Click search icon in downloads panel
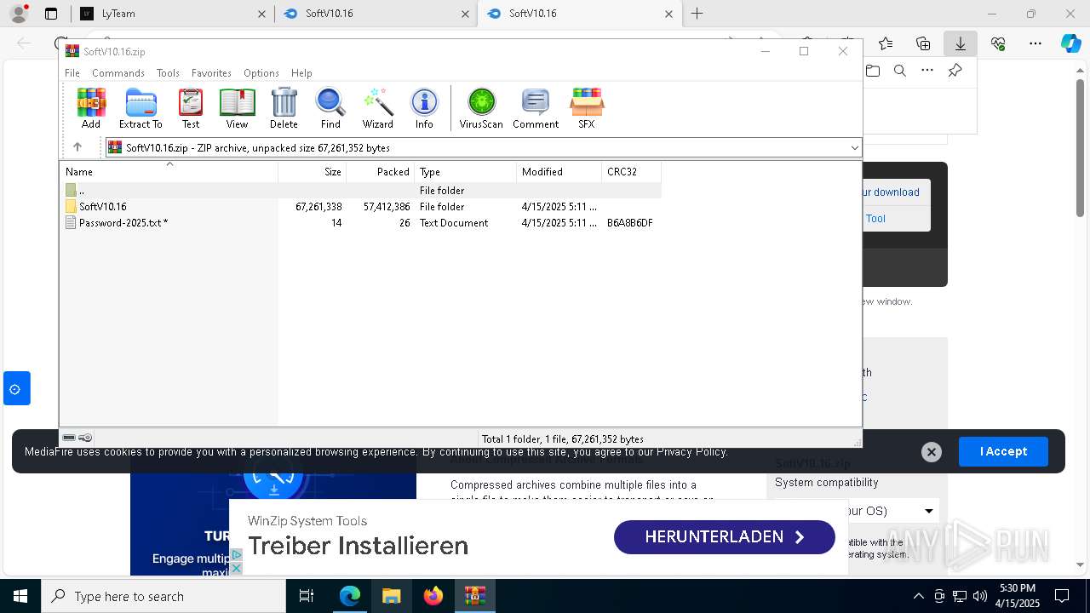Viewport: 1090px width, 613px height. coord(900,71)
